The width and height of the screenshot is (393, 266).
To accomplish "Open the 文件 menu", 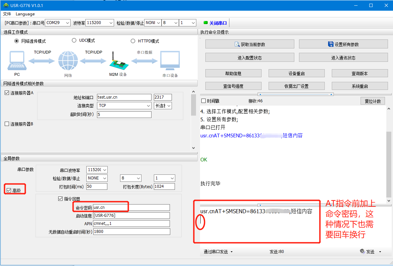I will tap(7, 14).
